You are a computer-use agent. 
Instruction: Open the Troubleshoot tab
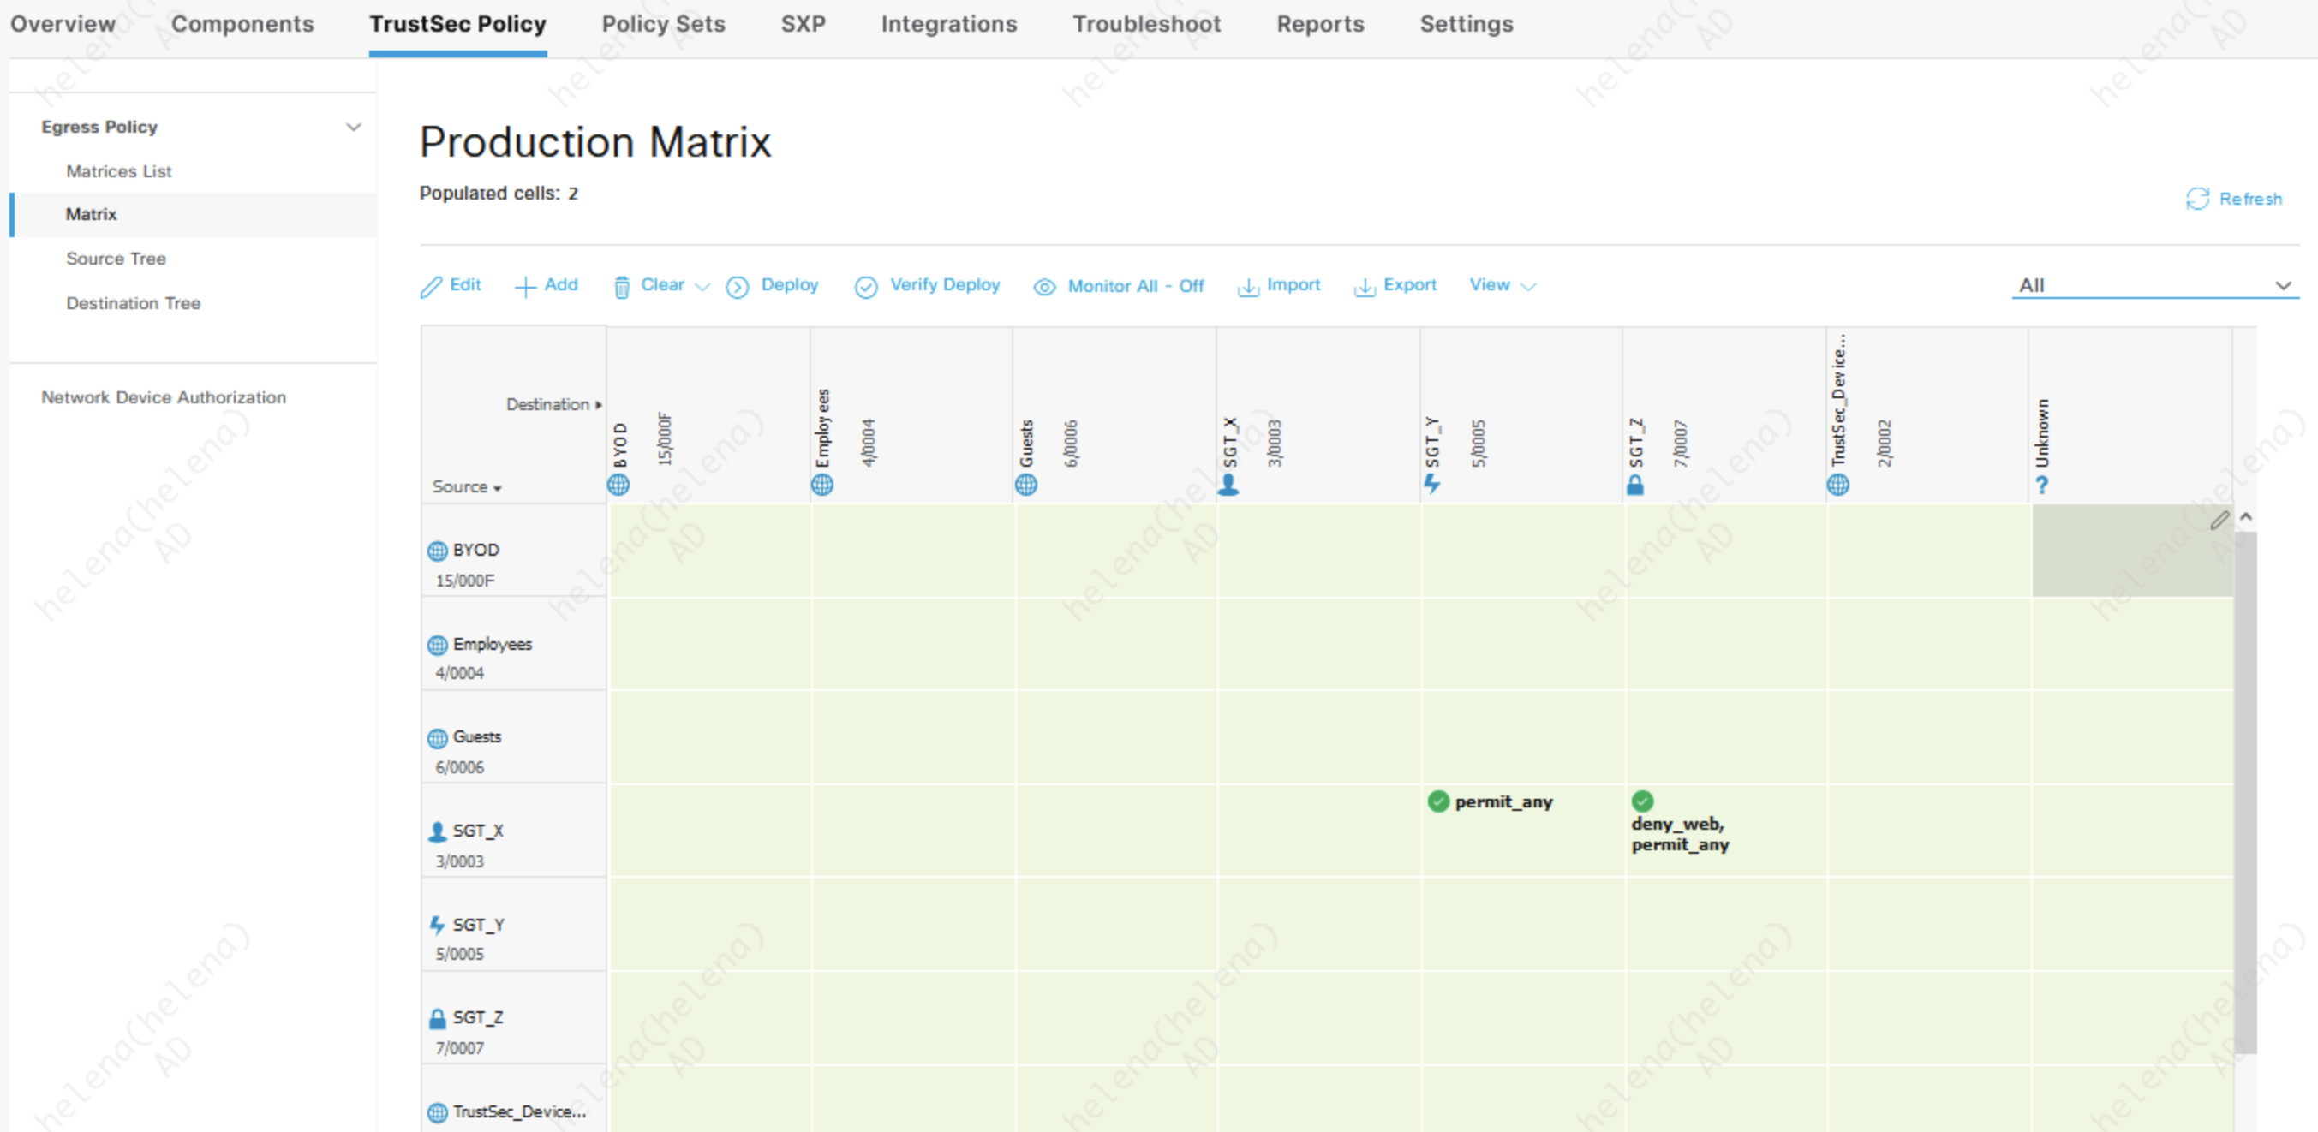coord(1146,24)
